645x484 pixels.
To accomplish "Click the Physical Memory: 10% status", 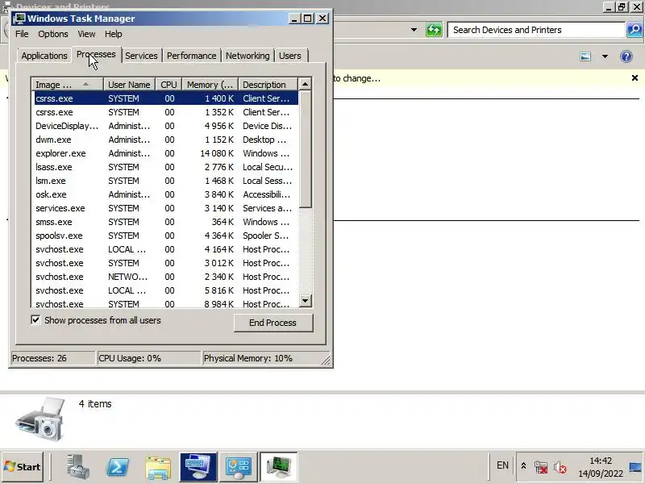I will click(x=248, y=358).
